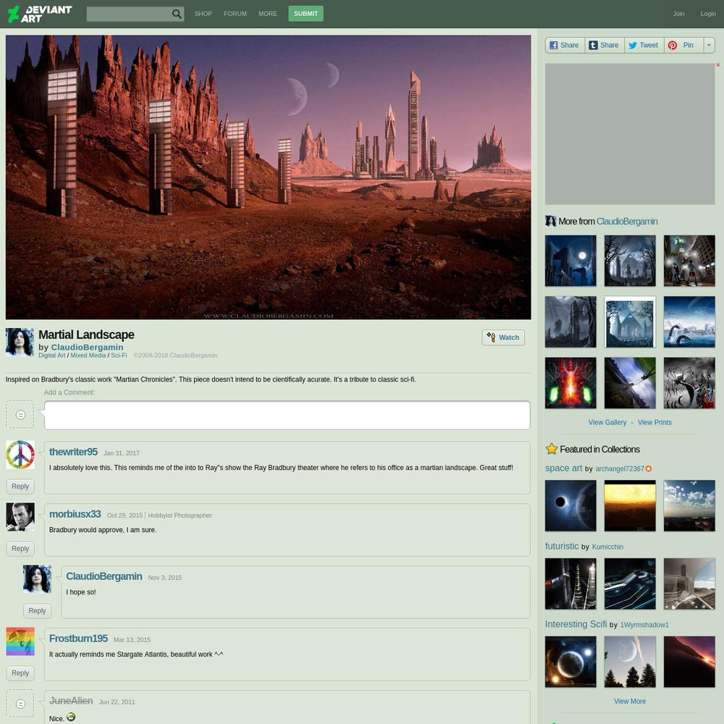Viewport: 724px width, 724px height.
Task: Open ClaudioBergamin's avatar beside the title
Action: coord(20,342)
